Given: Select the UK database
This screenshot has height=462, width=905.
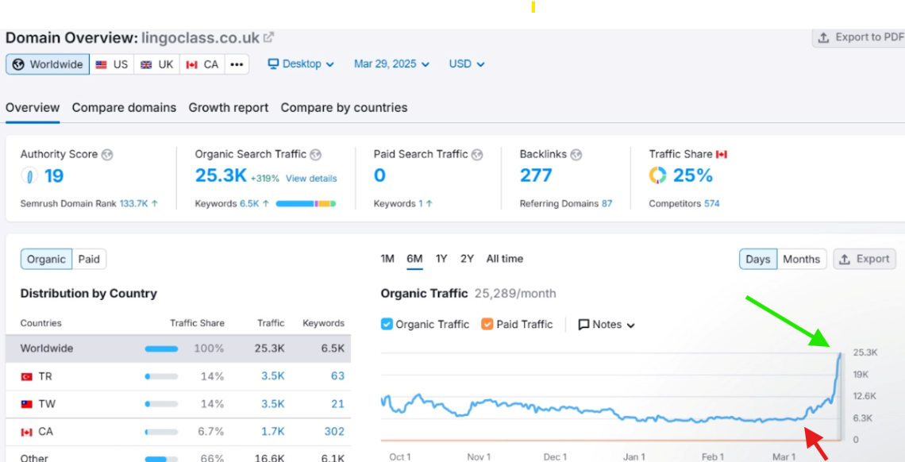Looking at the screenshot, I should 157,64.
